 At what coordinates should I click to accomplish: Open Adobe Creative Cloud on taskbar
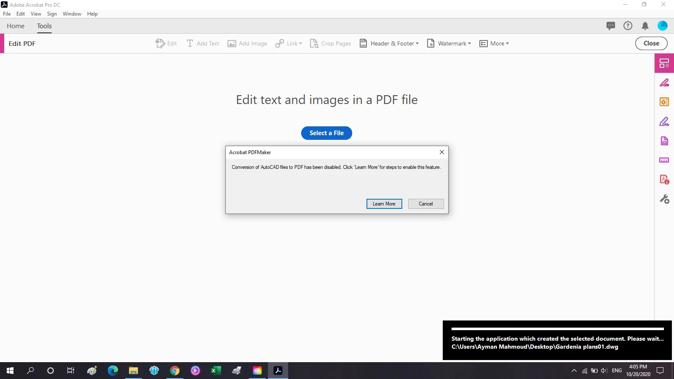click(x=257, y=371)
